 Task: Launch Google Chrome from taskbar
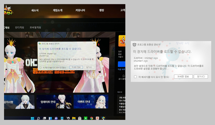(92, 118)
